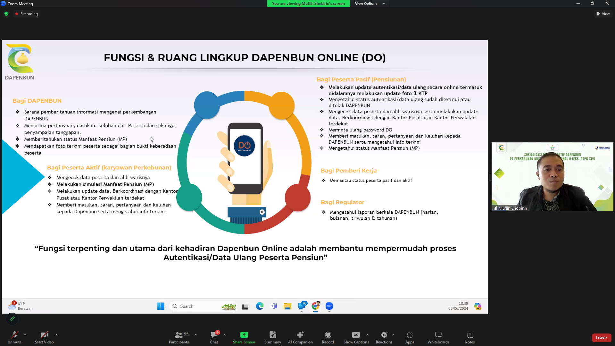The width and height of the screenshot is (615, 346).
Task: Expand video options arrow next to Start Video
Action: point(56,335)
